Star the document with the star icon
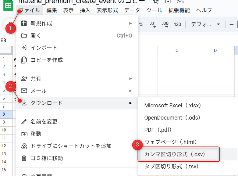 click(156, 2)
